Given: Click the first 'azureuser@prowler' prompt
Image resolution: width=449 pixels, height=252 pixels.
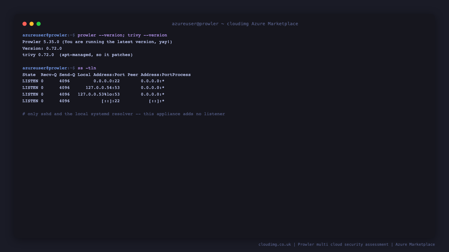Looking at the screenshot, I should (x=45, y=35).
